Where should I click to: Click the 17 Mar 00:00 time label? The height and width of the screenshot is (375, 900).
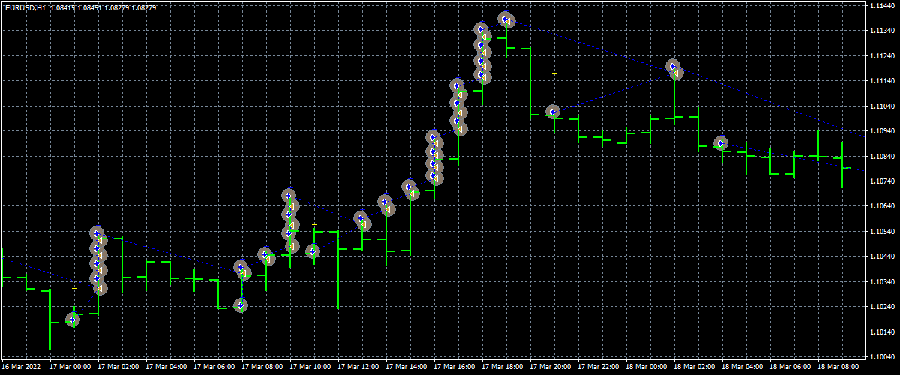(x=70, y=367)
